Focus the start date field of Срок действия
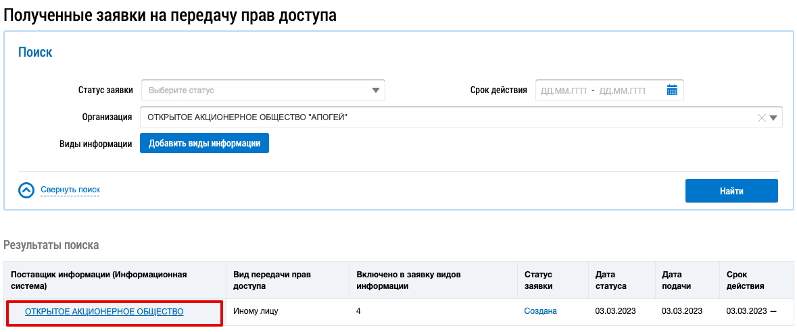The width and height of the screenshot is (797, 332). pos(562,90)
